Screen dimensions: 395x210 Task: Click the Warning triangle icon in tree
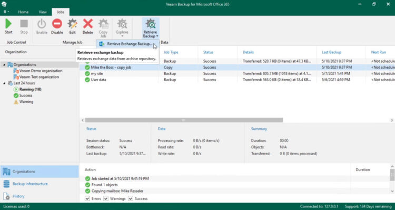click(x=16, y=101)
